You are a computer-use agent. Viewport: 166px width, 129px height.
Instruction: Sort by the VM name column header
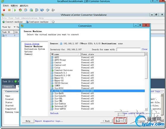[x=65, y=54]
